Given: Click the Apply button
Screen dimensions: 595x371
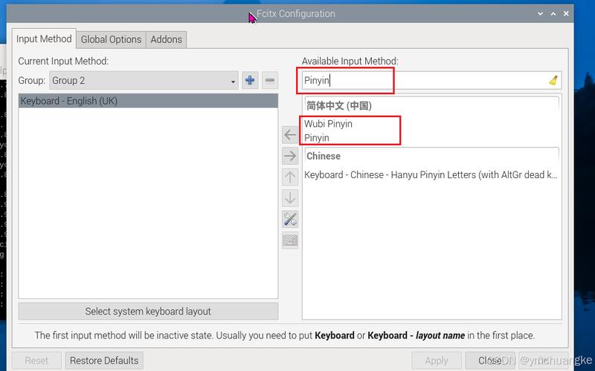Looking at the screenshot, I should pos(437,361).
